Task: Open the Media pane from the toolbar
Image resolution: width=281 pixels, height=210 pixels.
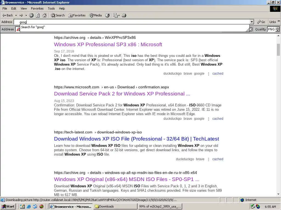Action: [95, 15]
